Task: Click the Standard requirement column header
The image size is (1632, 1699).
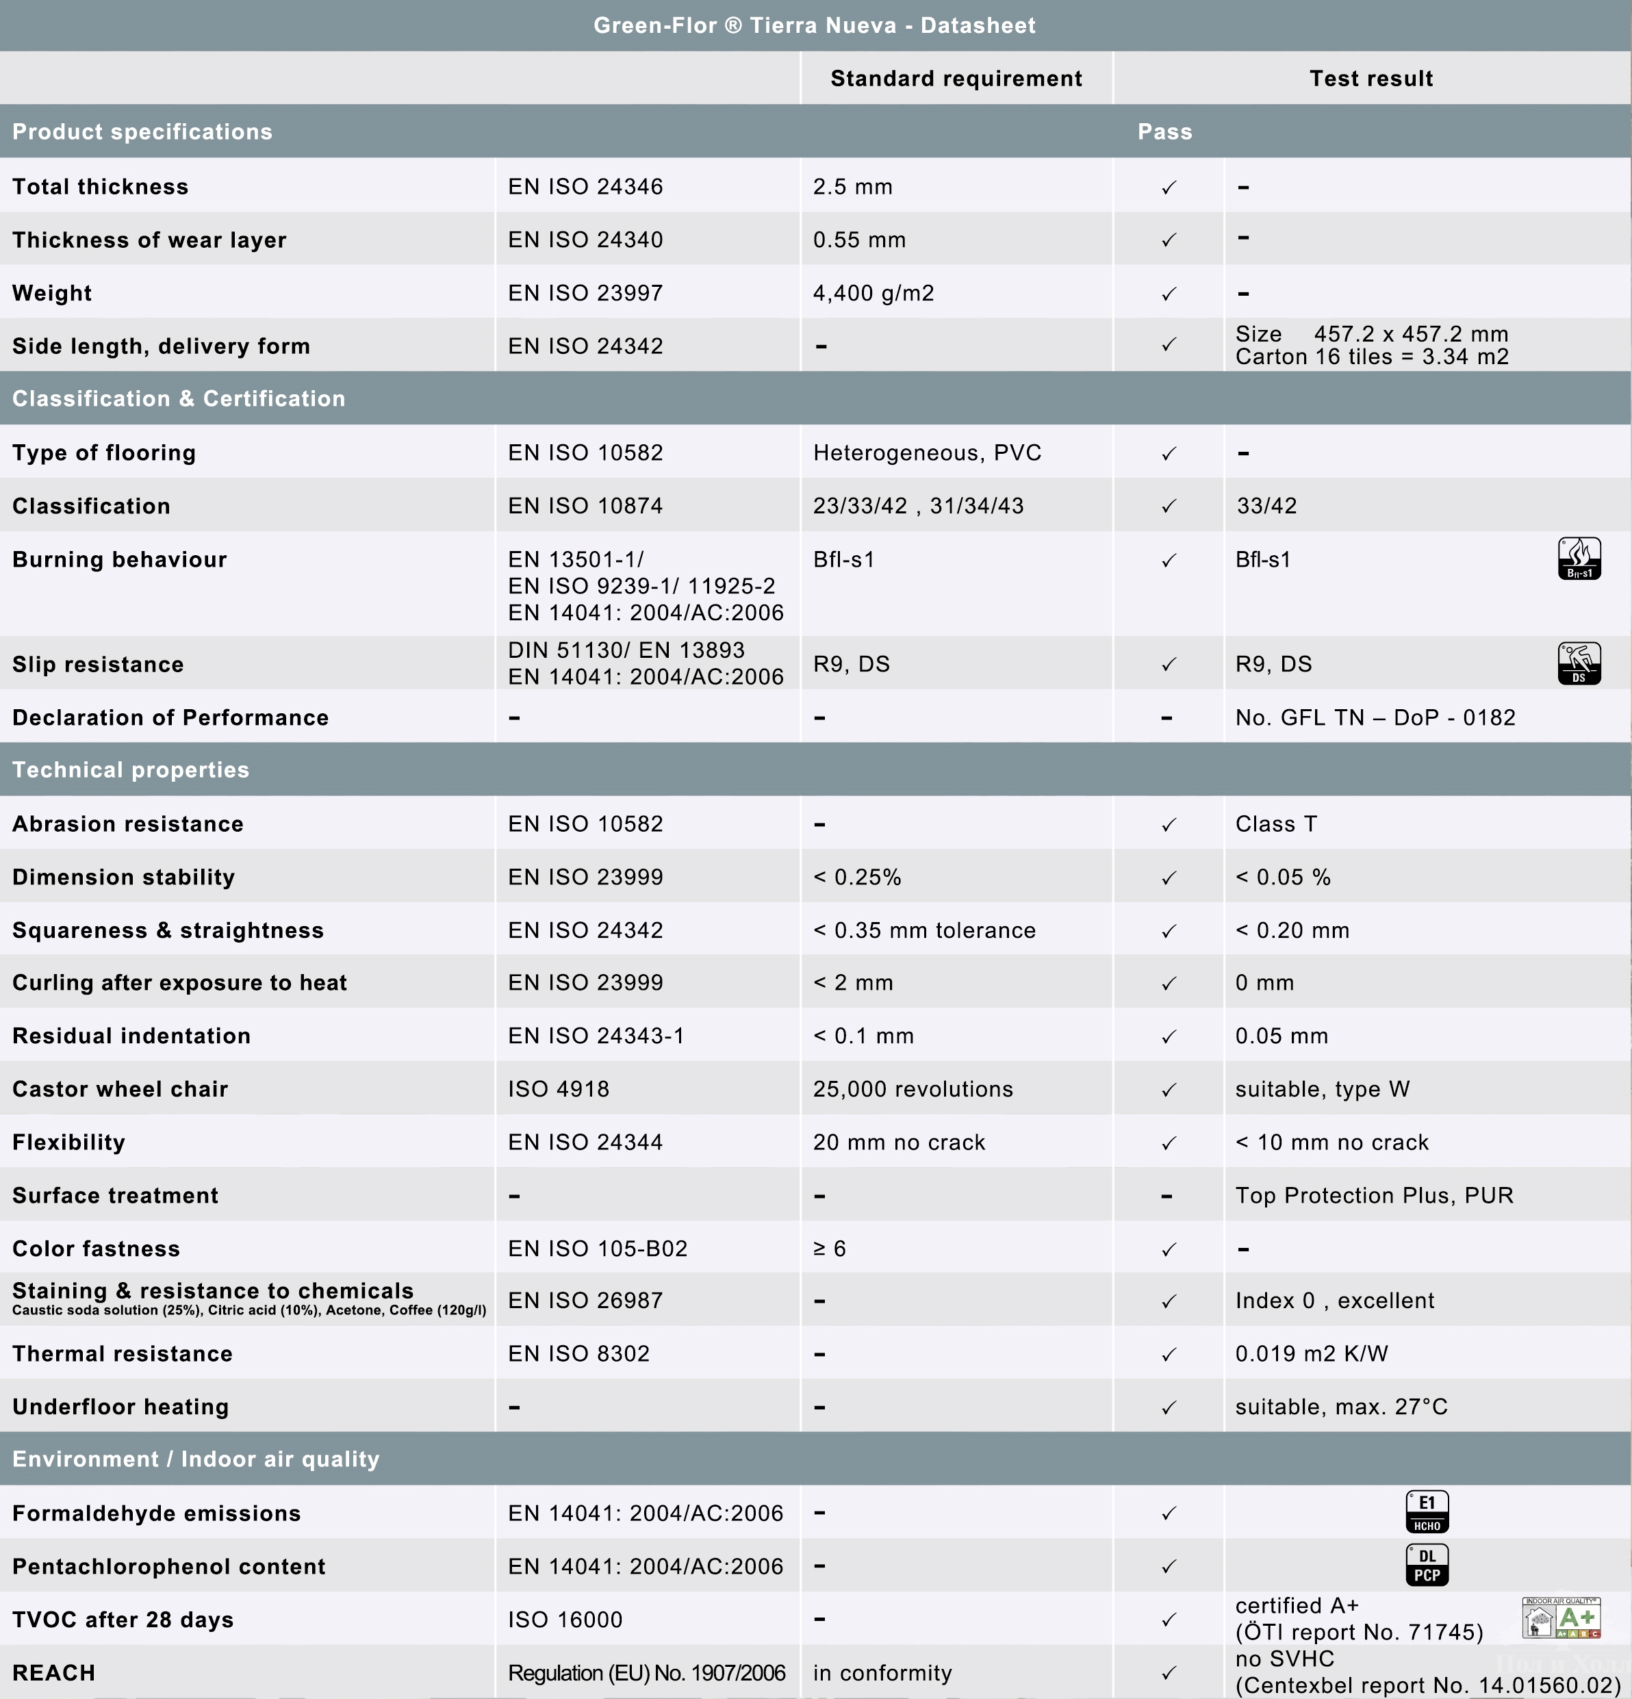Action: coord(956,79)
